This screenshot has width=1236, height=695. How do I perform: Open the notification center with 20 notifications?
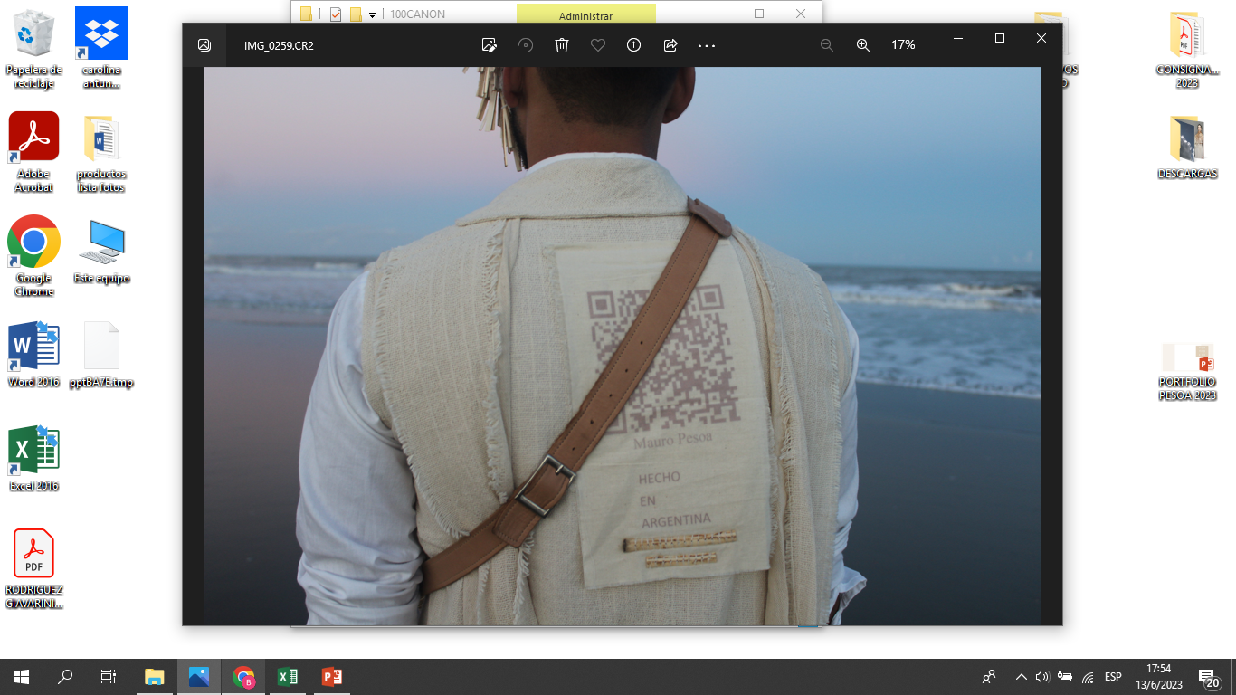pyautogui.click(x=1209, y=678)
